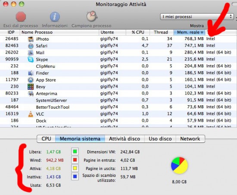Sort by % CPU column
This screenshot has height=195, width=237.
(138, 32)
